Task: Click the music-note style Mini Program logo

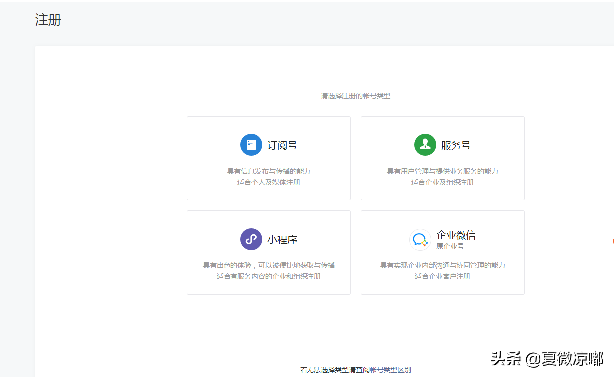Action: [251, 239]
